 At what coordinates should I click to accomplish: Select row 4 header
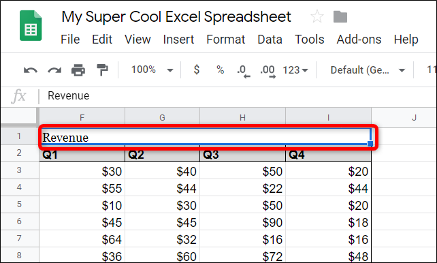[19, 187]
